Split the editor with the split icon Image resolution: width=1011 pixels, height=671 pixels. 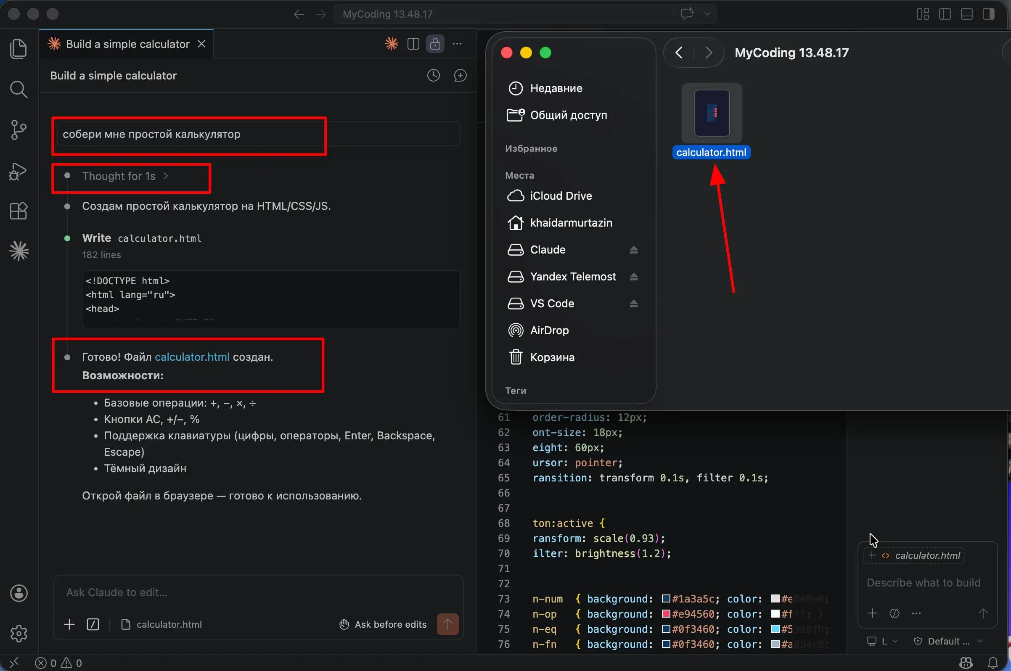413,44
